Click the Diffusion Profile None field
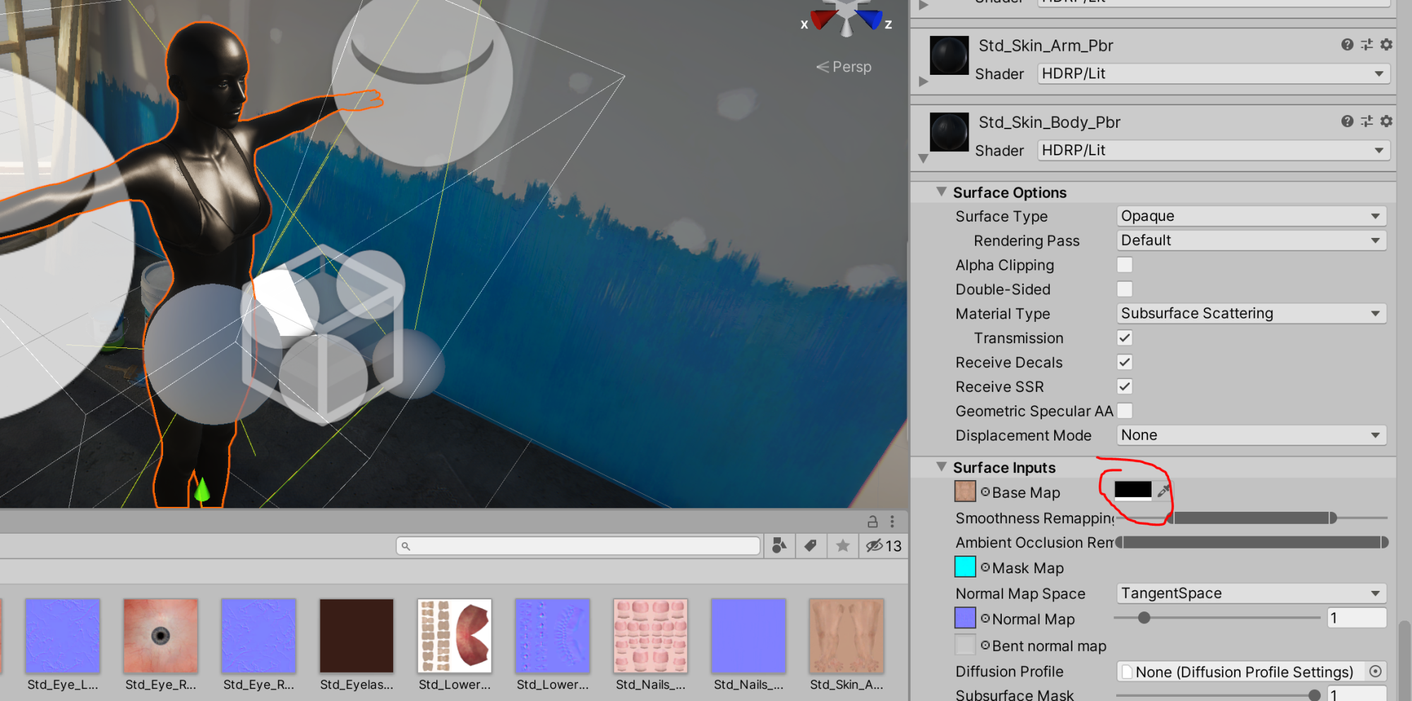 (x=1242, y=671)
